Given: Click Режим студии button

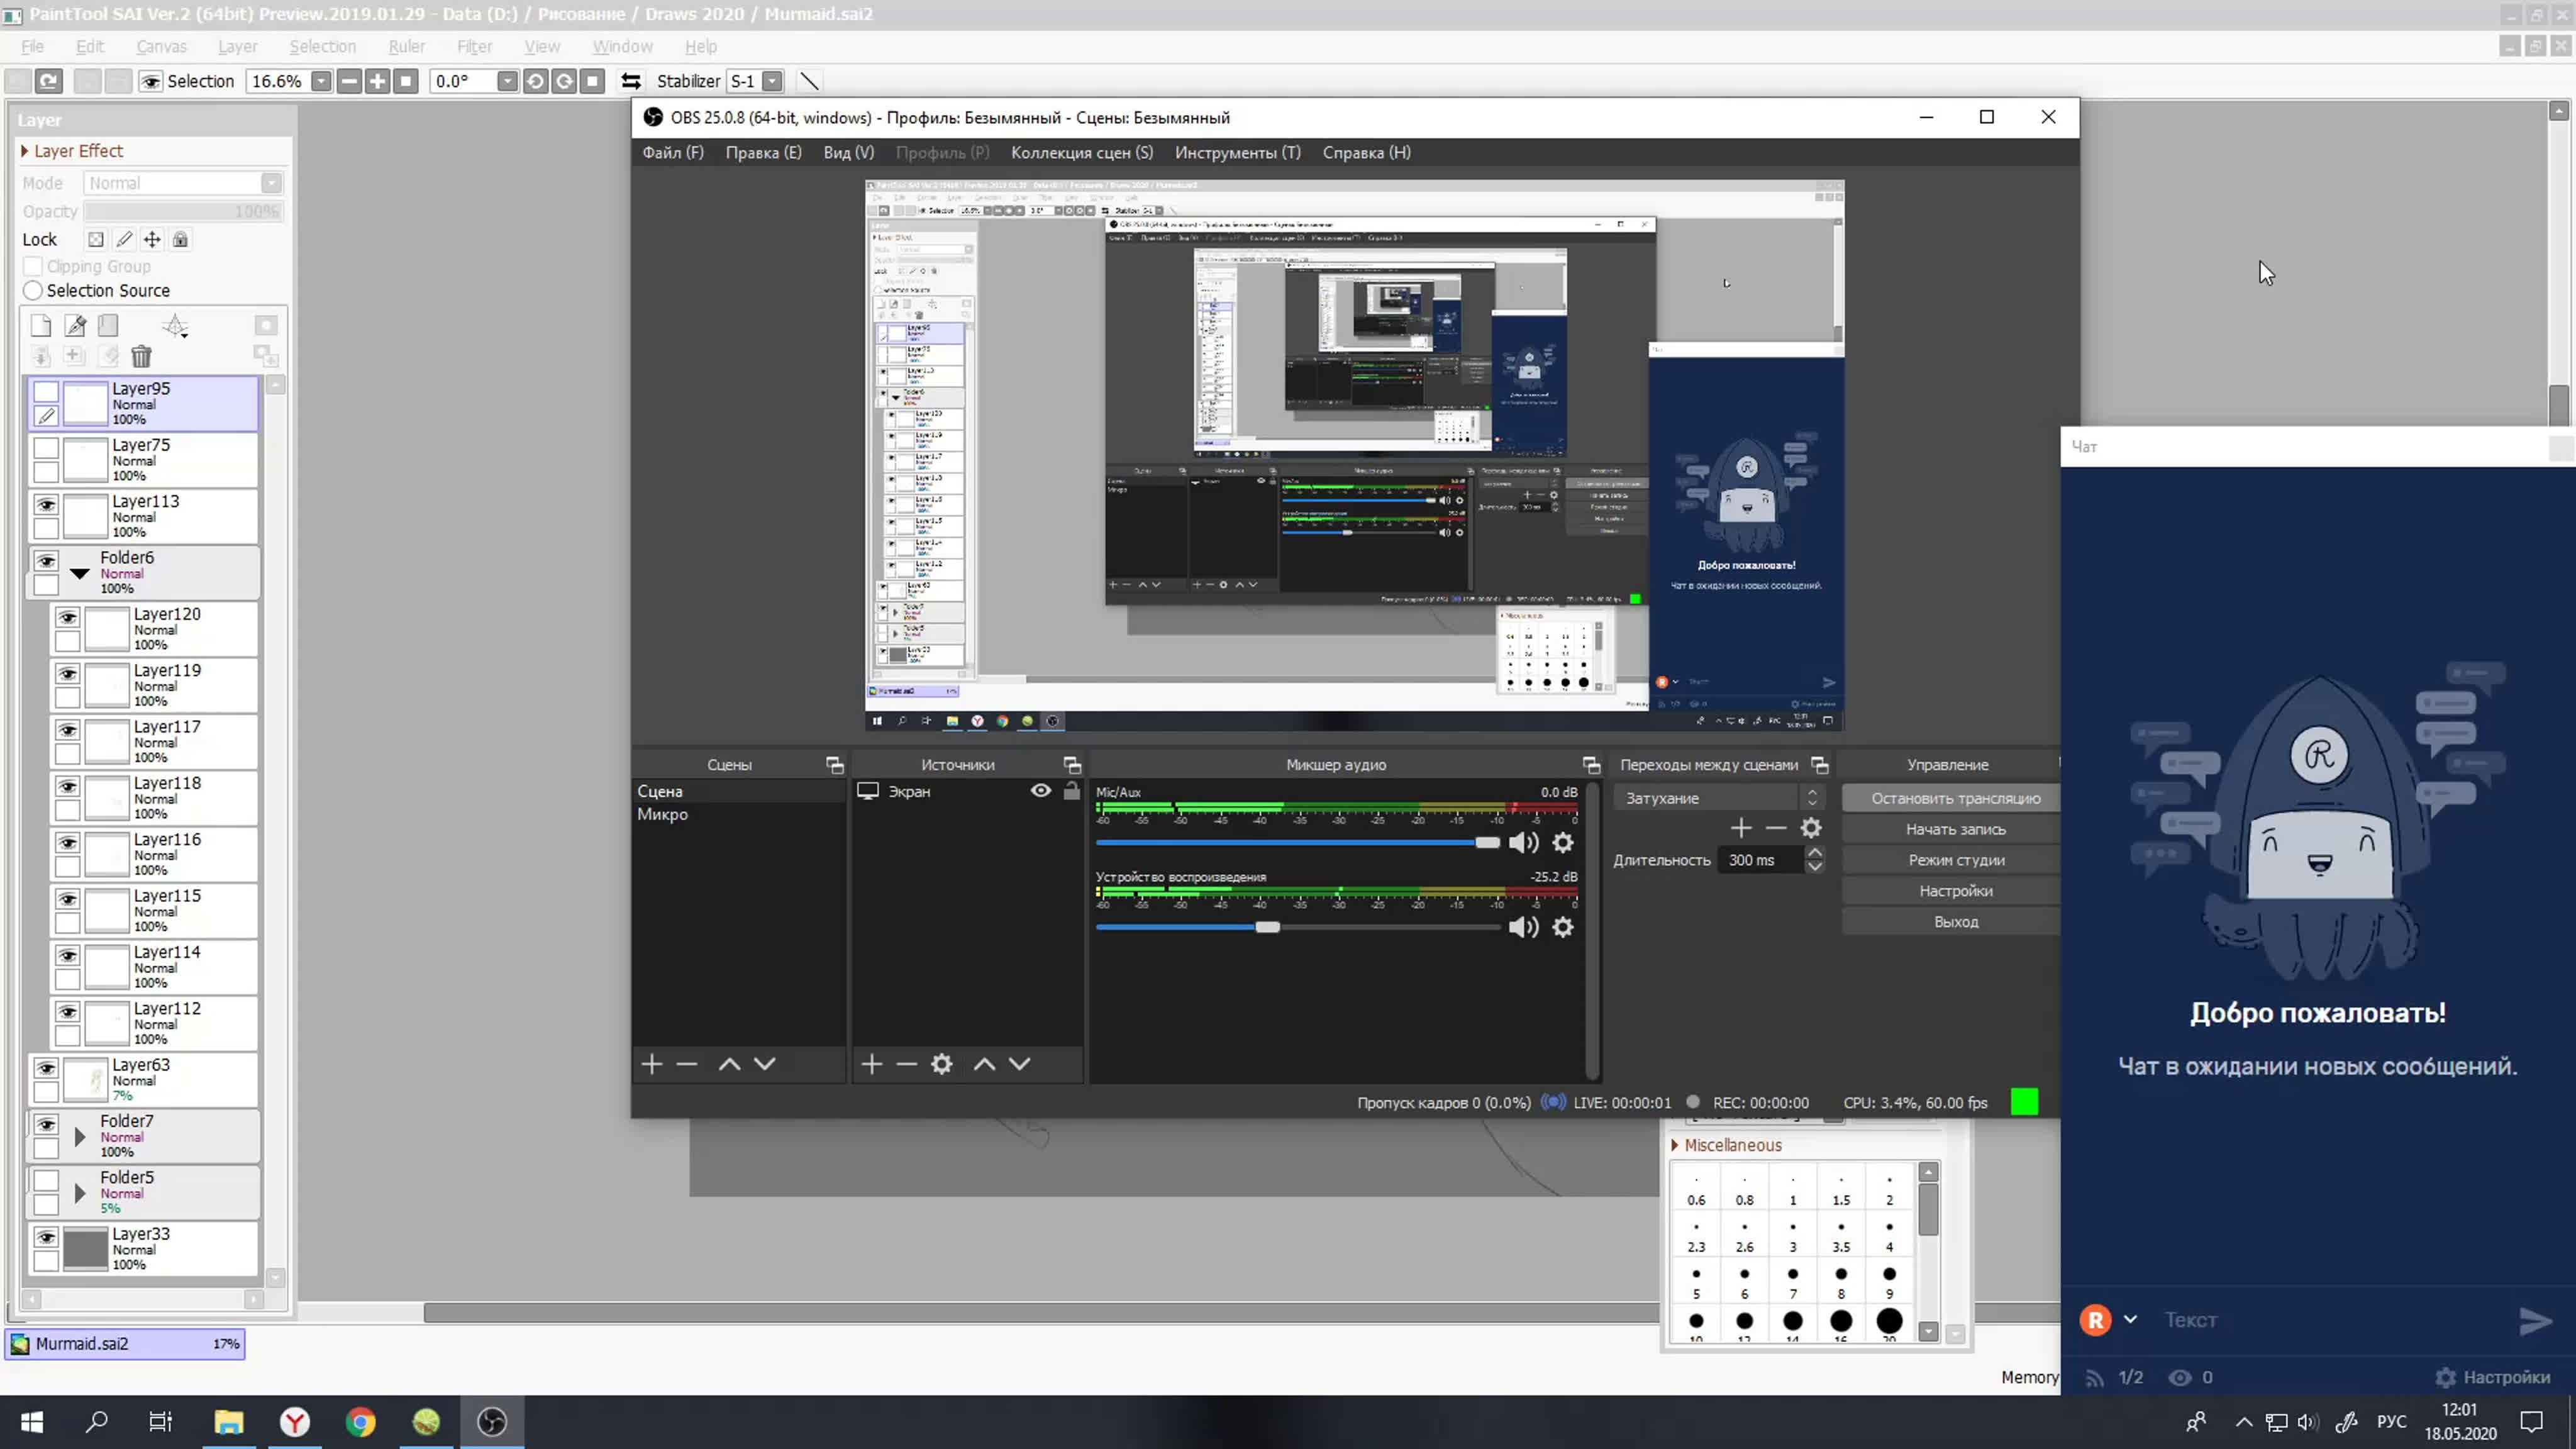Looking at the screenshot, I should pos(1955,860).
